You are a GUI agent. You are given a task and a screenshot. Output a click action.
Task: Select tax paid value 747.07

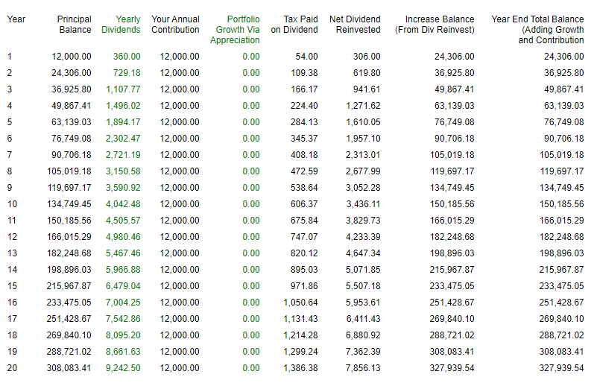tap(304, 237)
